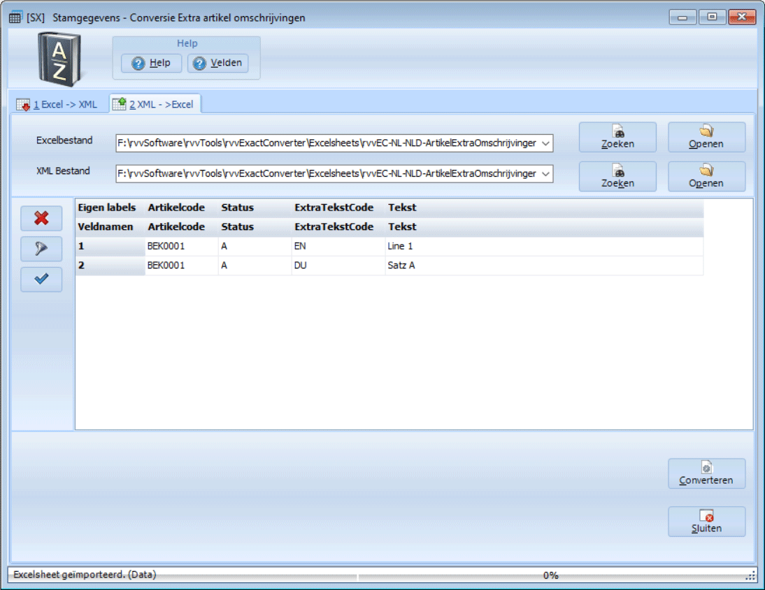The image size is (765, 590).
Task: Click the window grid icon in title bar
Action: click(x=15, y=17)
